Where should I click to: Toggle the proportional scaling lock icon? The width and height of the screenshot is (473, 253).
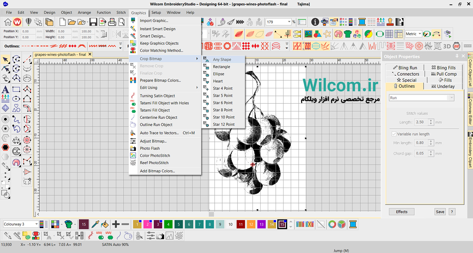tap(103, 34)
